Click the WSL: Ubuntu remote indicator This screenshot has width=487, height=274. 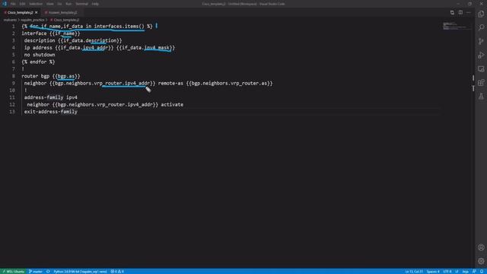coord(14,272)
